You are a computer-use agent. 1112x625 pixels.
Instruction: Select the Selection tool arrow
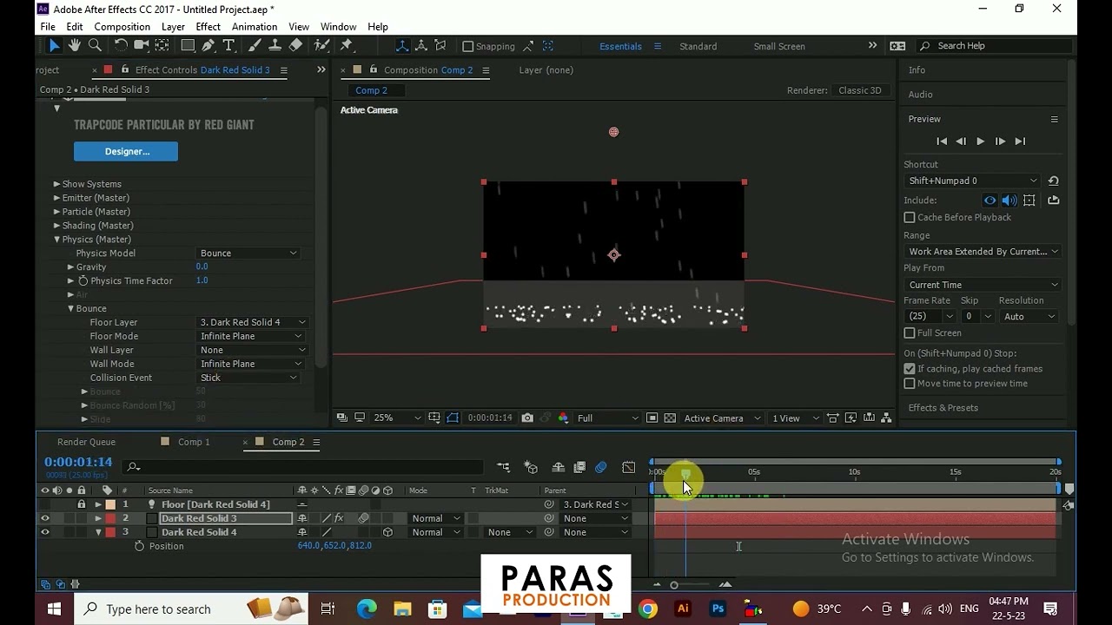tap(54, 46)
